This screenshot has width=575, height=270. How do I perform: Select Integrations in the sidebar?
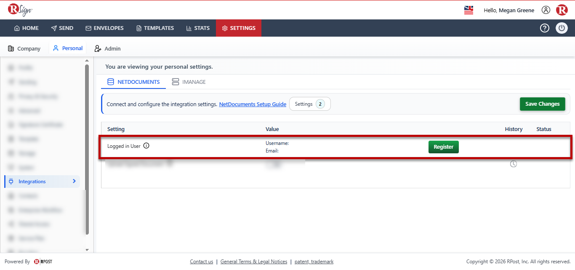tap(42, 182)
